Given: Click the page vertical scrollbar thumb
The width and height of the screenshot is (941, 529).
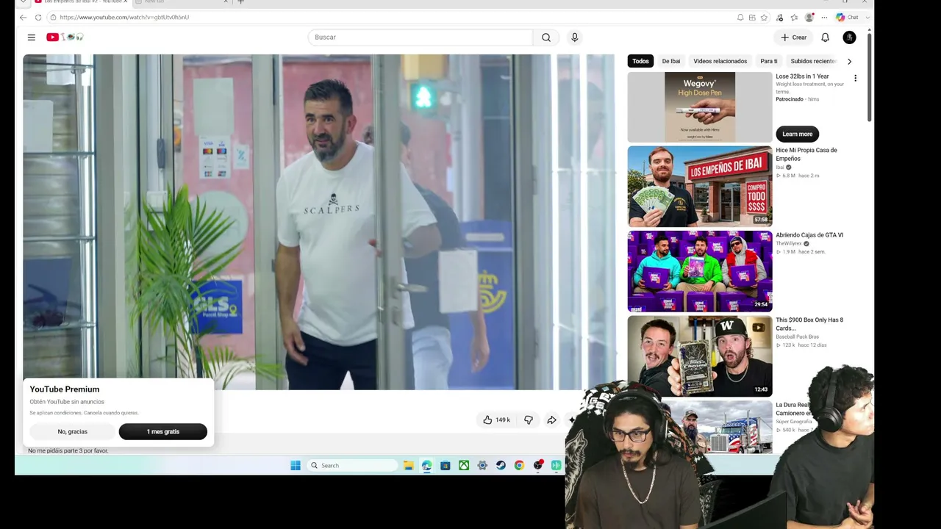Looking at the screenshot, I should click(870, 76).
